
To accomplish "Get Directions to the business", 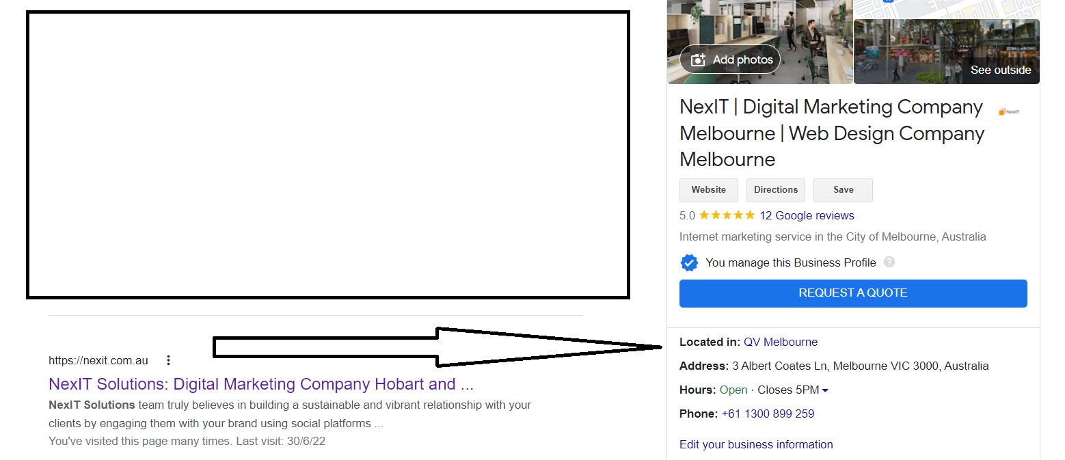I will click(775, 190).
